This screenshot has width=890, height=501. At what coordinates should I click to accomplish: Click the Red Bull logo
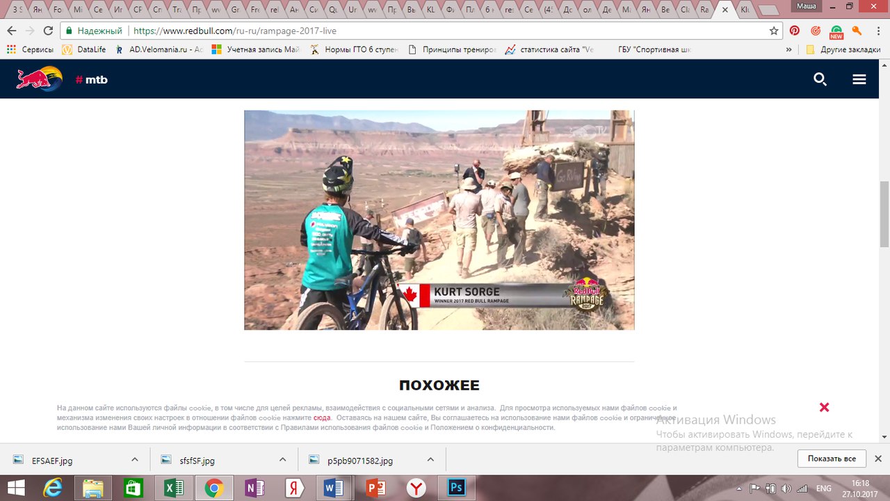[x=39, y=79]
